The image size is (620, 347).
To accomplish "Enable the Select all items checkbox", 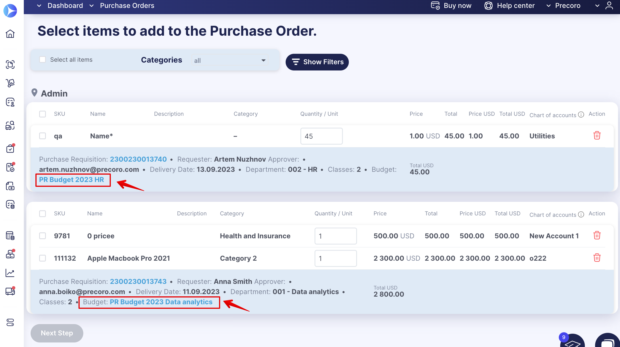I will (x=43, y=59).
